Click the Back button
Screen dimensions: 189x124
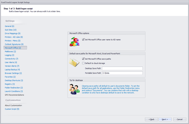[x=152, y=119]
